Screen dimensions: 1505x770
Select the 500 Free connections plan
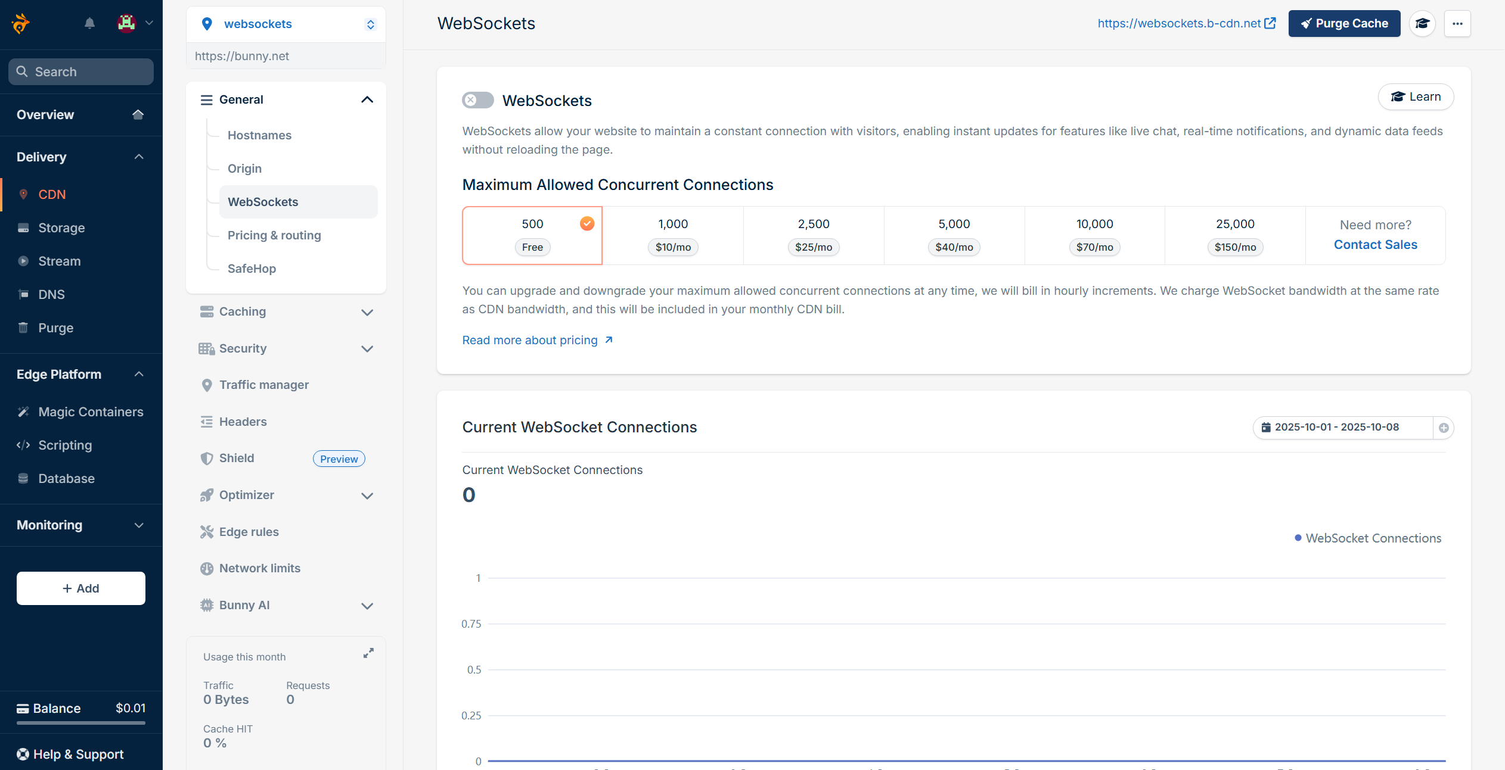[x=532, y=235]
